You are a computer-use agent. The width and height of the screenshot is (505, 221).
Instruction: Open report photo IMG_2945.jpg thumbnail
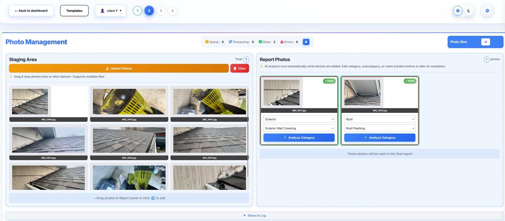tap(363, 93)
